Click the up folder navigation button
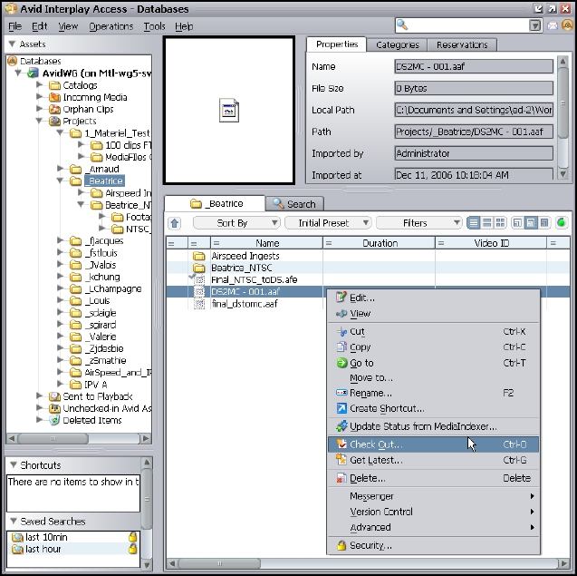Image resolution: width=577 pixels, height=576 pixels. 175,223
